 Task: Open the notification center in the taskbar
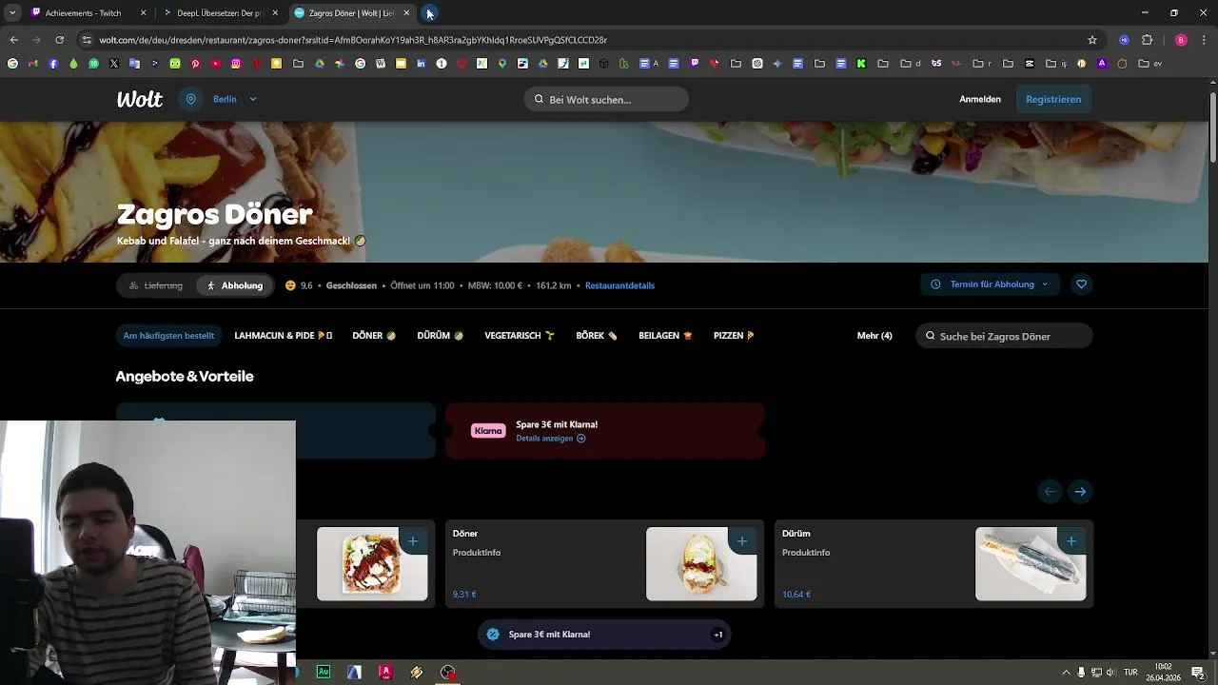1198,673
